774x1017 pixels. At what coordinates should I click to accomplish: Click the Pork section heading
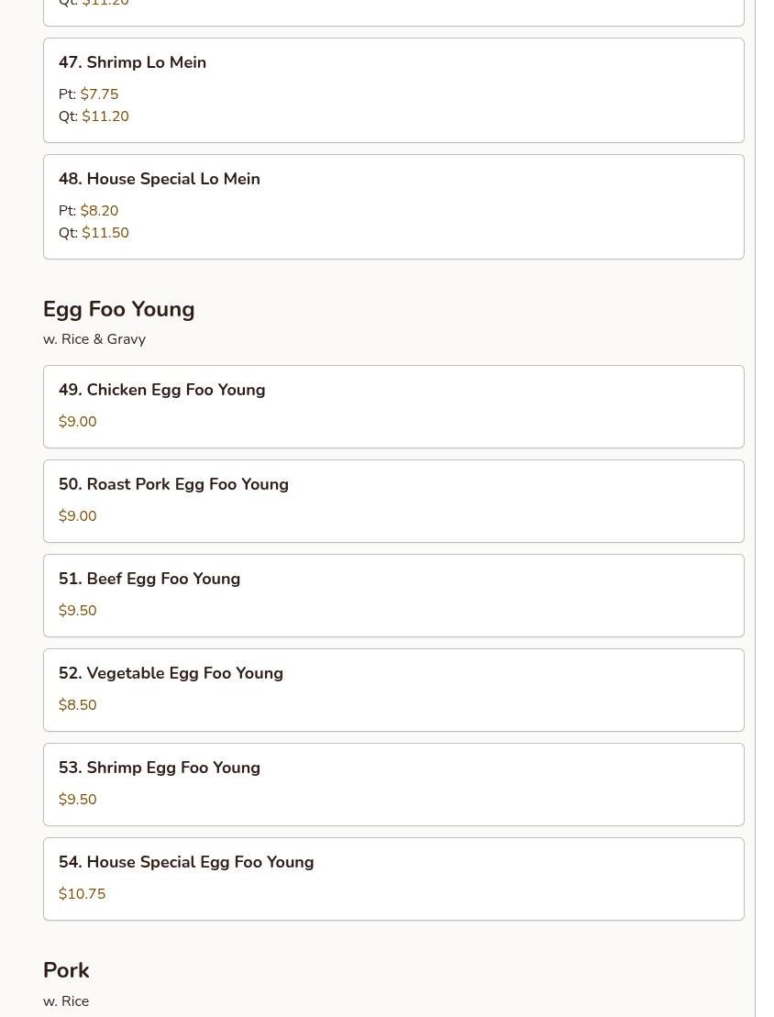pos(66,970)
